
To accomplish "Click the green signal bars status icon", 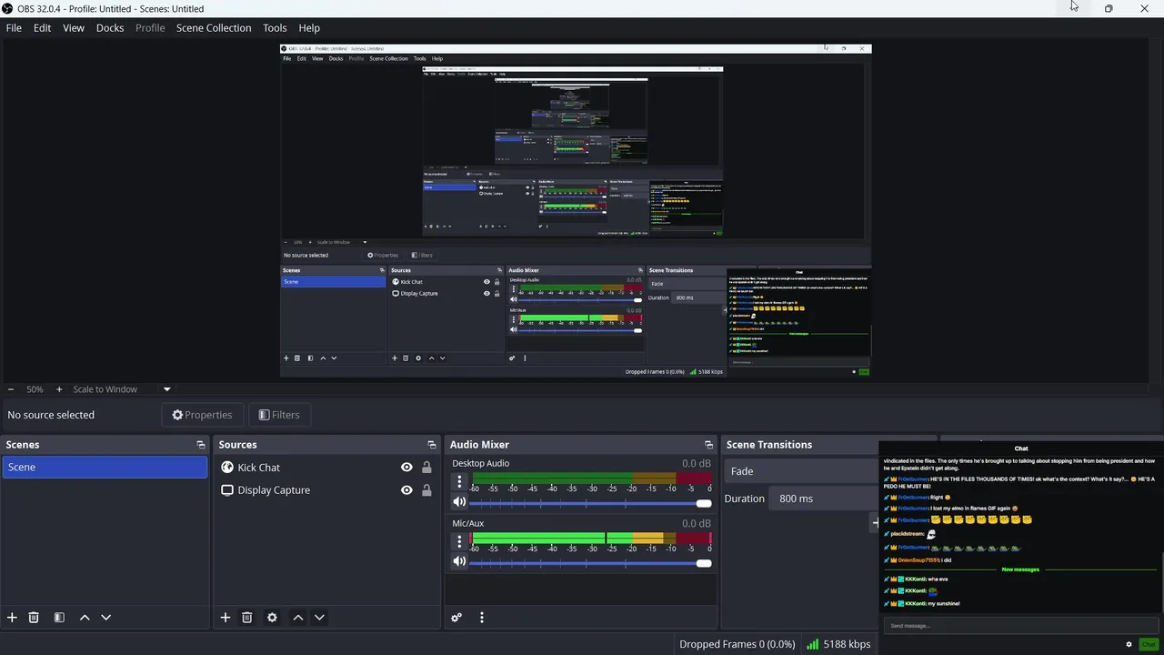I will 812,644.
